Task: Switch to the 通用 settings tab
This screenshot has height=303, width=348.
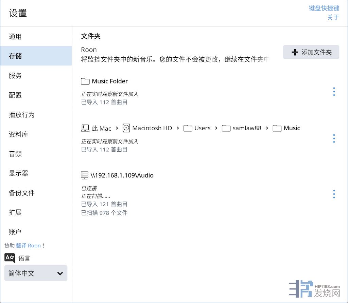Action: (x=15, y=37)
